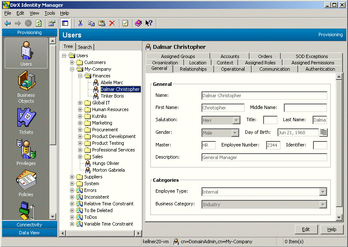Open the Business Category dropdown

[x=323, y=204]
